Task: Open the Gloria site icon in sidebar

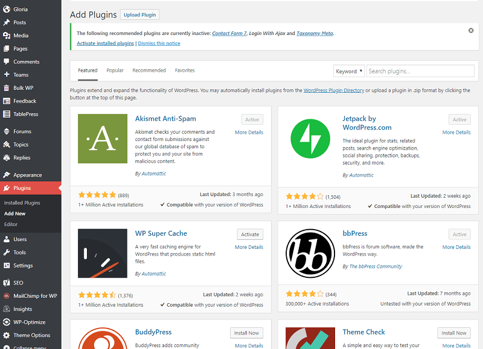Action: (x=7, y=9)
